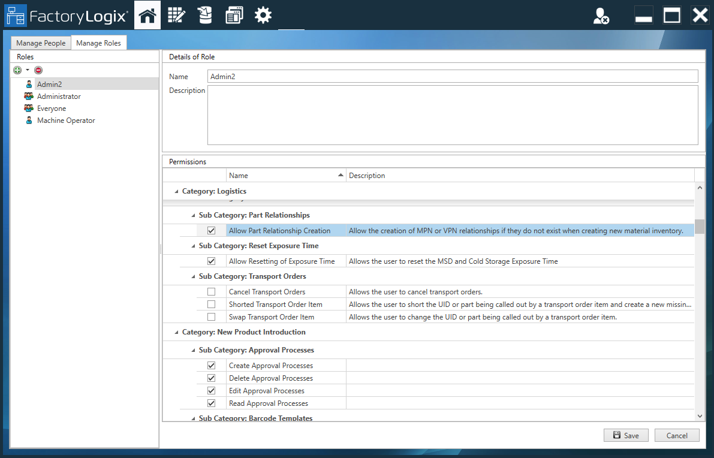Click 'Allow Resetting of Exposure Time' name

click(x=281, y=261)
